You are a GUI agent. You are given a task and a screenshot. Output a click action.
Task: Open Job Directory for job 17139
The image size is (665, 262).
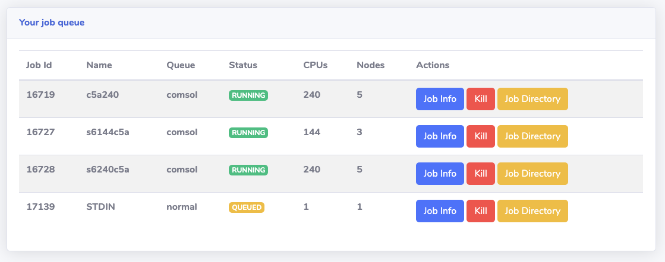click(532, 211)
